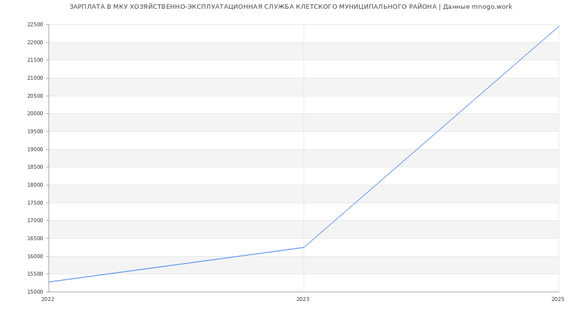Click the 17500 y-axis label
583x316 pixels.
point(35,203)
